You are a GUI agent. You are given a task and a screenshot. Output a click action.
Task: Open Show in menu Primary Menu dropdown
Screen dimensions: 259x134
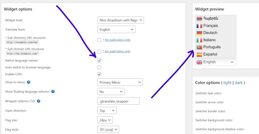(120, 82)
